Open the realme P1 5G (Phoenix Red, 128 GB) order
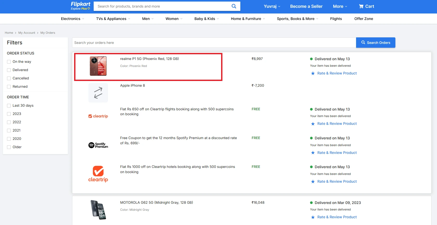The image size is (437, 225). pos(149,59)
